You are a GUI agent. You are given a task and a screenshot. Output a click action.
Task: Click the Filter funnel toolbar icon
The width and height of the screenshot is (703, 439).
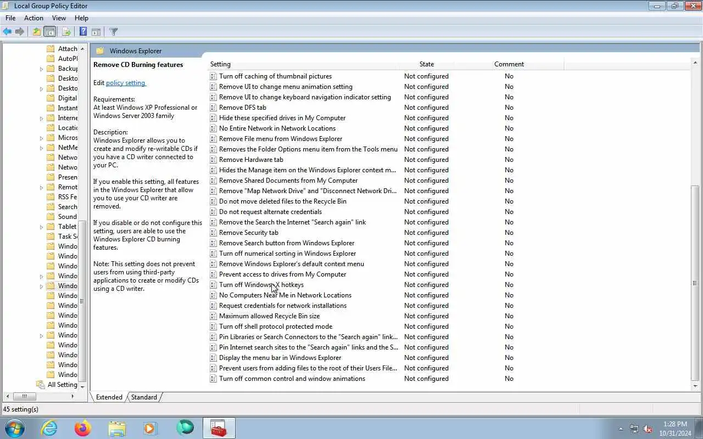pyautogui.click(x=114, y=32)
